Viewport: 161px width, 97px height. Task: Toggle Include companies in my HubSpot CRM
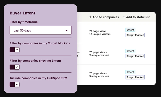tap(15, 84)
